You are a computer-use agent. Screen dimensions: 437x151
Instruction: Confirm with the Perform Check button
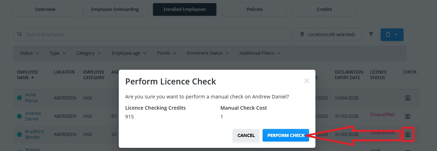(286, 135)
